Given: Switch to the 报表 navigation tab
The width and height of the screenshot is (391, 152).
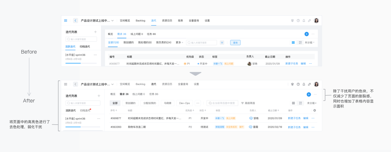Looking at the screenshot, I should 181,21.
